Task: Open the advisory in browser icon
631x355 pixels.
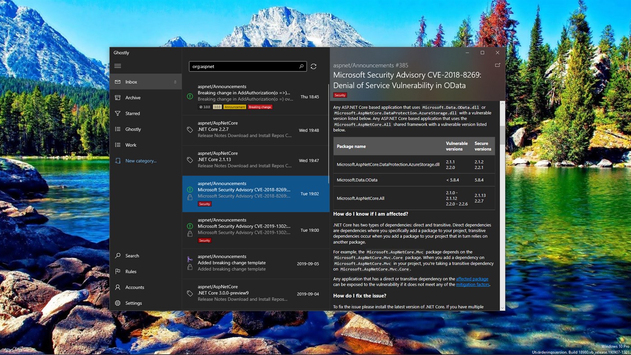Action: [497, 65]
